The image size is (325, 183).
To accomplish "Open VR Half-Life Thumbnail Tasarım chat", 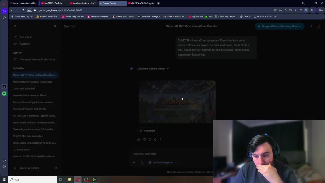I will click(x=35, y=116).
